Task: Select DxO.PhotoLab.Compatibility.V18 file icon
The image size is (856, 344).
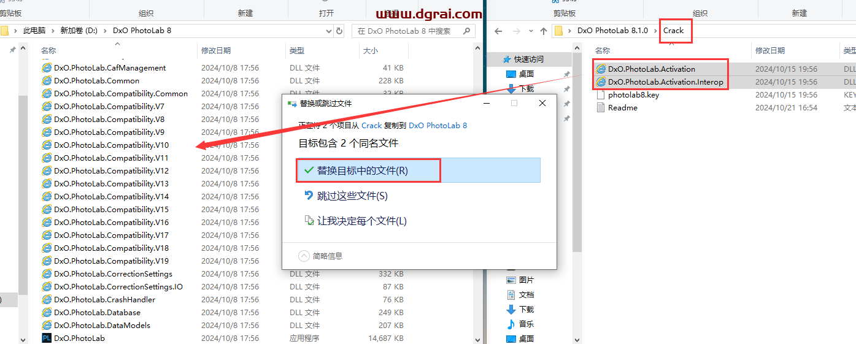Action: (46, 248)
